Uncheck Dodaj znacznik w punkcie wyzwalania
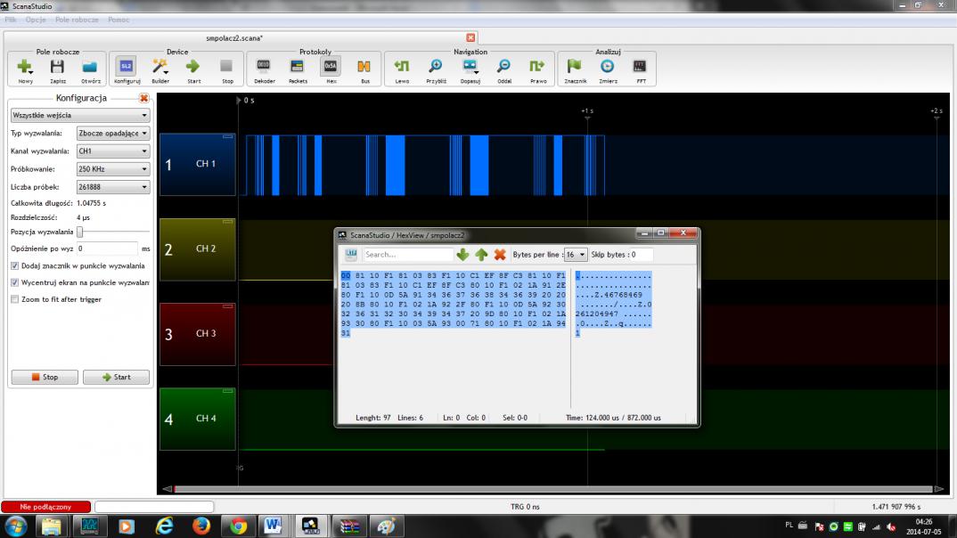Viewport: 957px width, 538px height. pos(14,265)
